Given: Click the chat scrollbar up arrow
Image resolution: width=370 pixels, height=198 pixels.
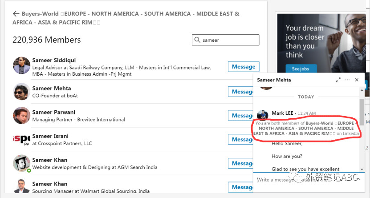Looking at the screenshot, I should pyautogui.click(x=362, y=90).
